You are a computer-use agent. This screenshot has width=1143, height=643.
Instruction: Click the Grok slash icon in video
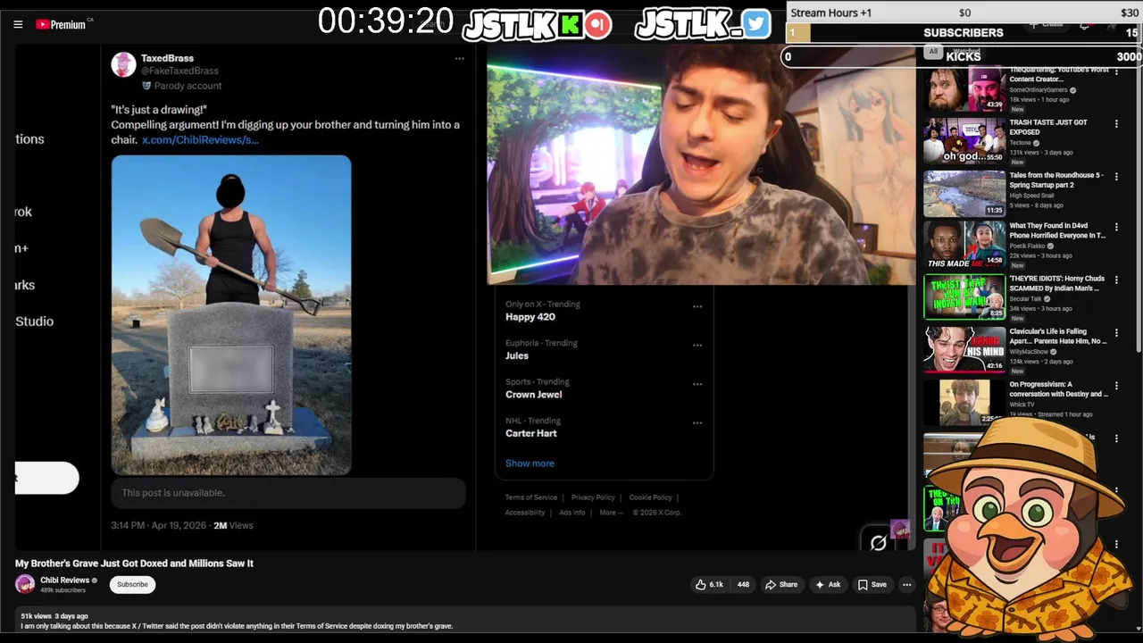pyautogui.click(x=878, y=542)
